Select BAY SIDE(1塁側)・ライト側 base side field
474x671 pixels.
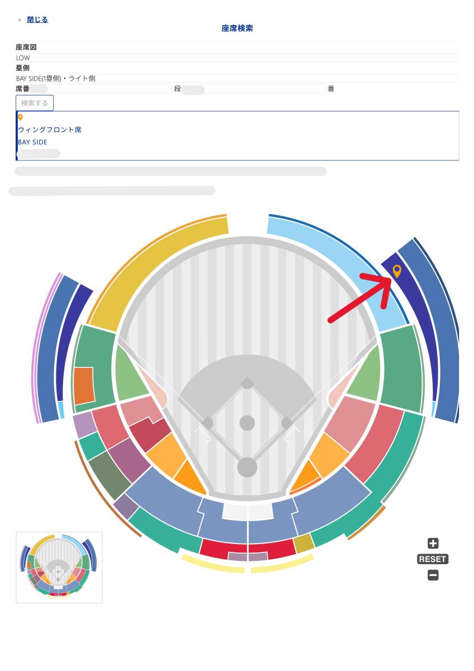237,79
